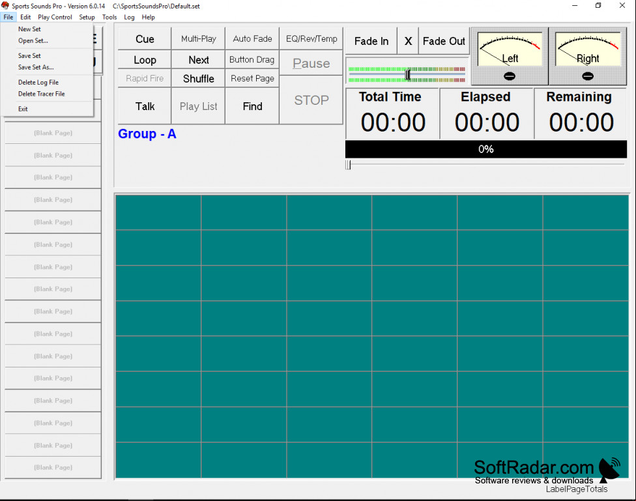Click the volume slider handle
636x501 pixels.
tap(408, 74)
